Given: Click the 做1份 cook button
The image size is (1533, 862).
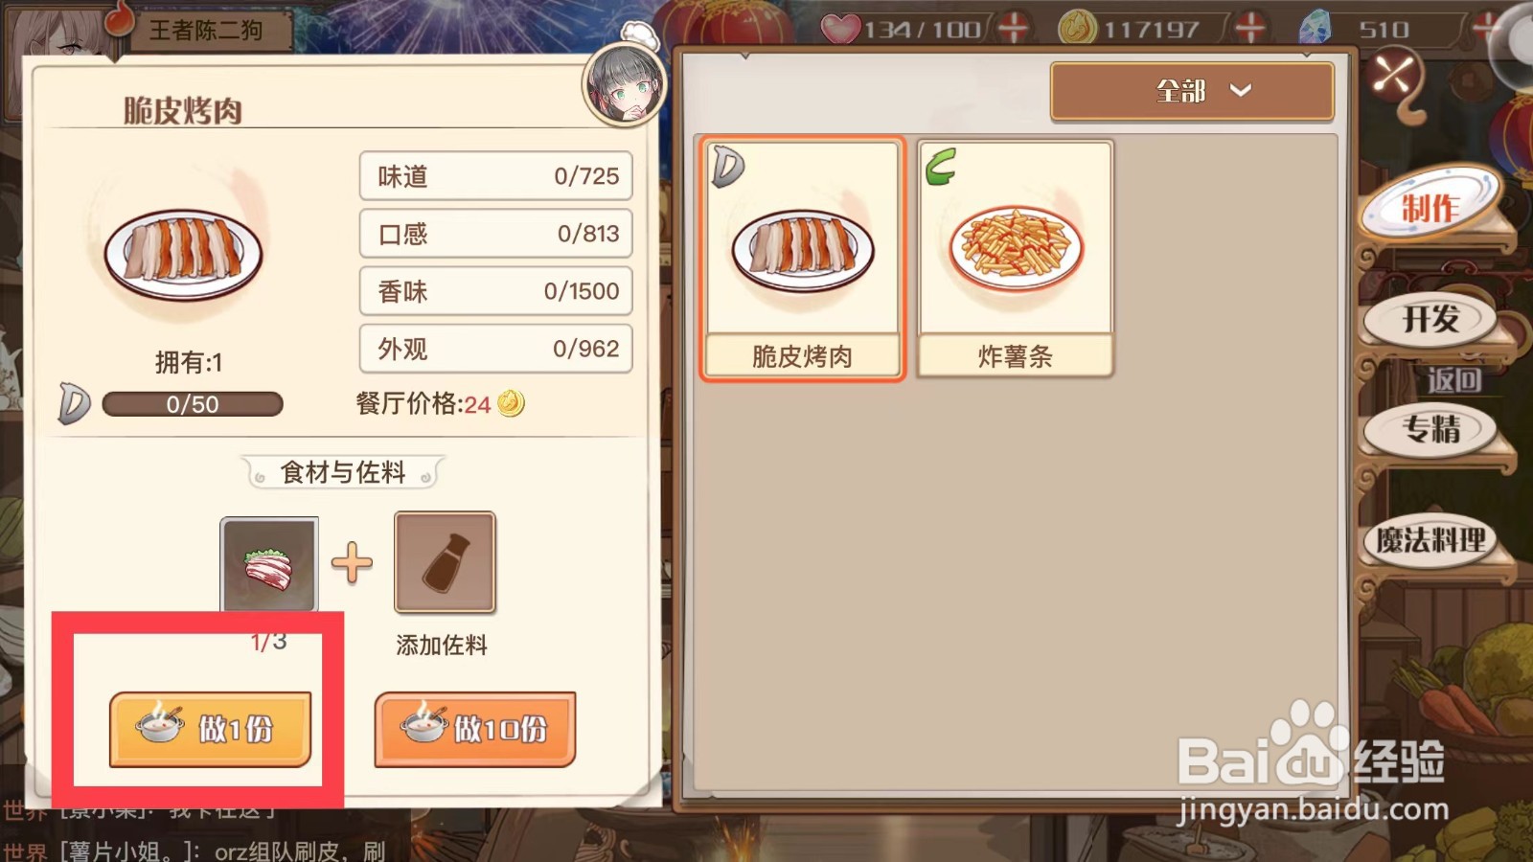Looking at the screenshot, I should [211, 729].
